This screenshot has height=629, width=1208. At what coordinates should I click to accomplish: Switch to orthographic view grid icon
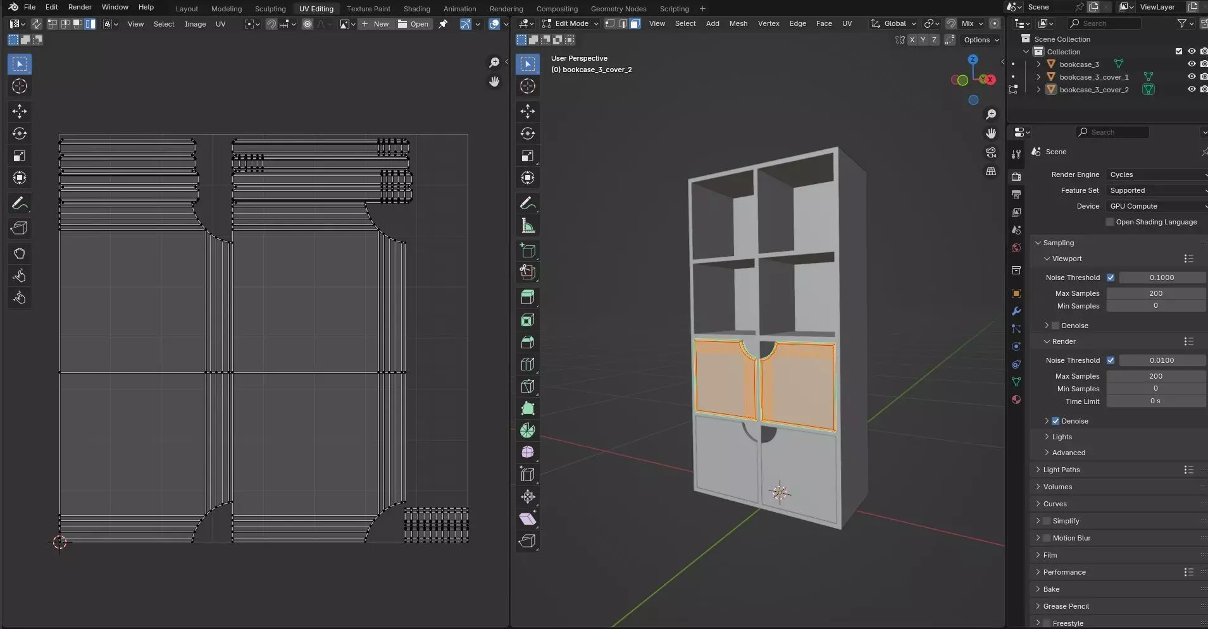pyautogui.click(x=991, y=171)
